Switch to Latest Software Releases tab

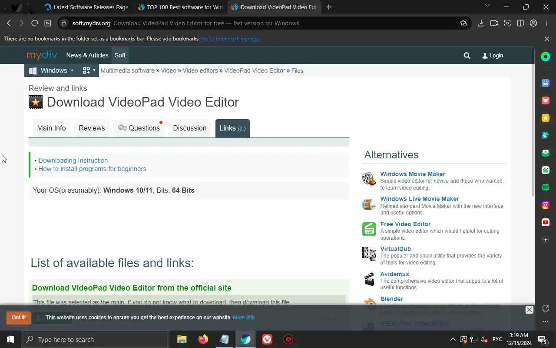coord(86,7)
